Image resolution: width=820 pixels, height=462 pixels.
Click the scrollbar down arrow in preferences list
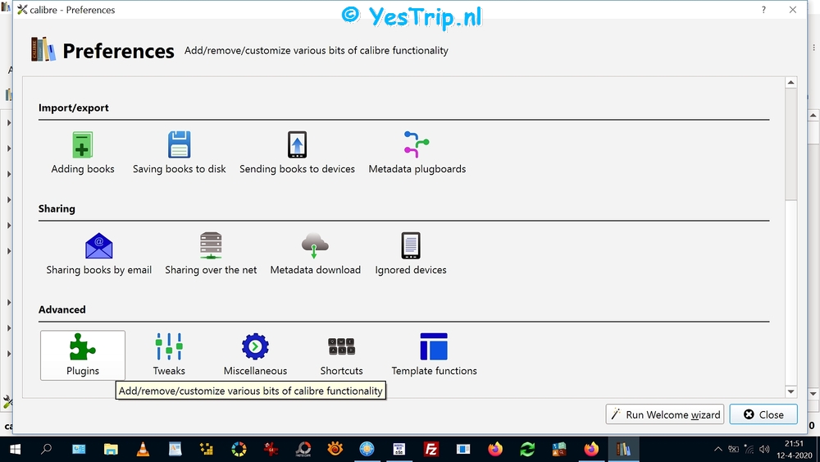tap(790, 392)
